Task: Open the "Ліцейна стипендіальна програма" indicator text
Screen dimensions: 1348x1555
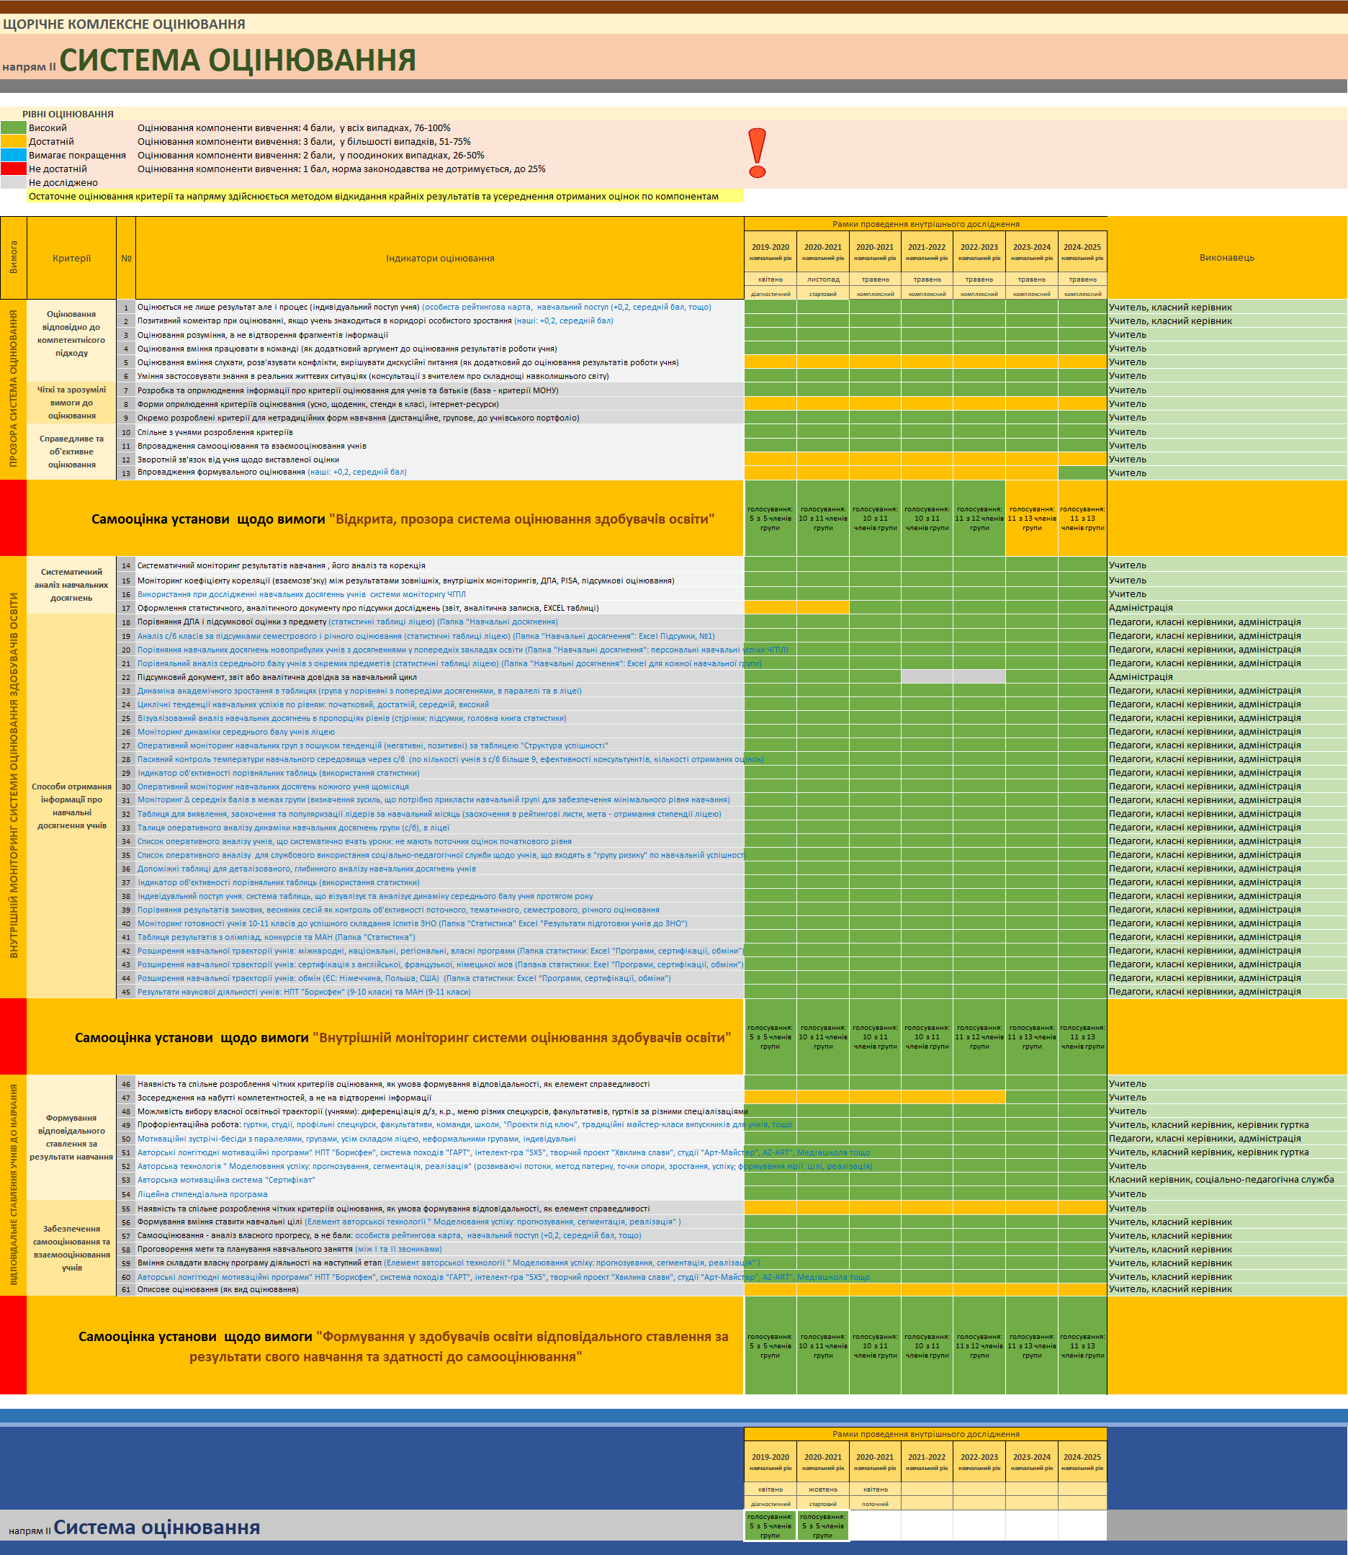Action: point(202,1194)
